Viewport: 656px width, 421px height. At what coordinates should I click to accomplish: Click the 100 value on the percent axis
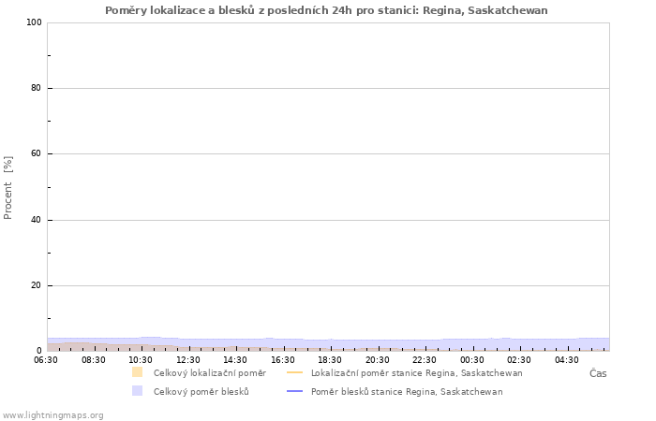(35, 22)
